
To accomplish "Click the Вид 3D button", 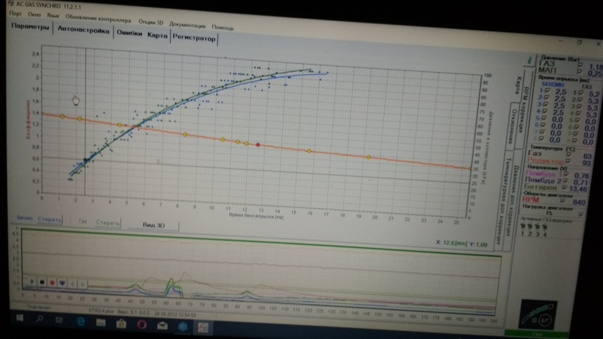I will 153,225.
